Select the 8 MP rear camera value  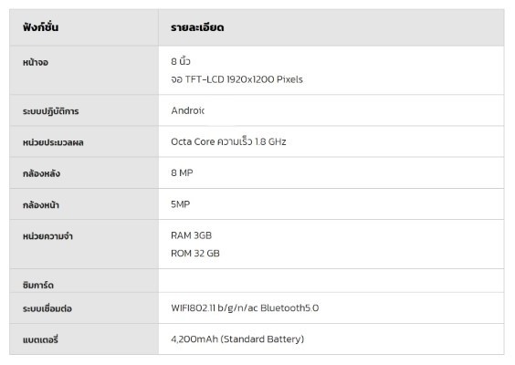point(182,172)
